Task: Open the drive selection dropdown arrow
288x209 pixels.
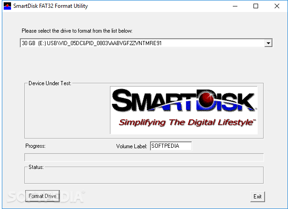Action: point(268,43)
